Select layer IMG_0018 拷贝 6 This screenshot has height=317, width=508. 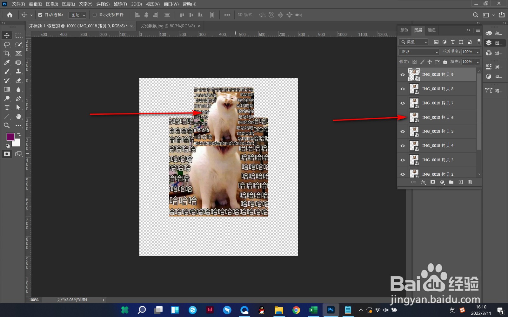point(443,118)
